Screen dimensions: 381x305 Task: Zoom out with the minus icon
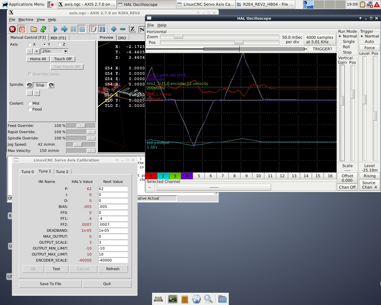[x=123, y=29]
